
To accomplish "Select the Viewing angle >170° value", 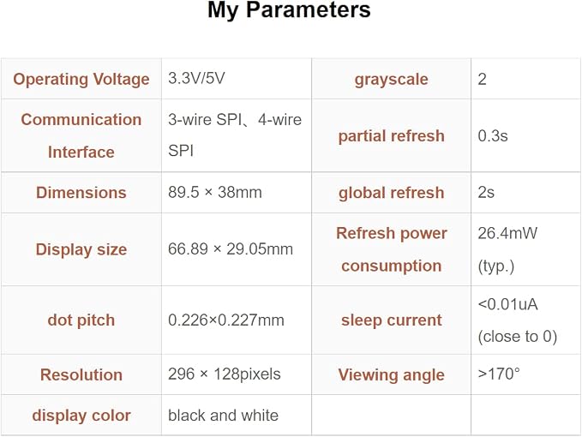I will point(499,374).
